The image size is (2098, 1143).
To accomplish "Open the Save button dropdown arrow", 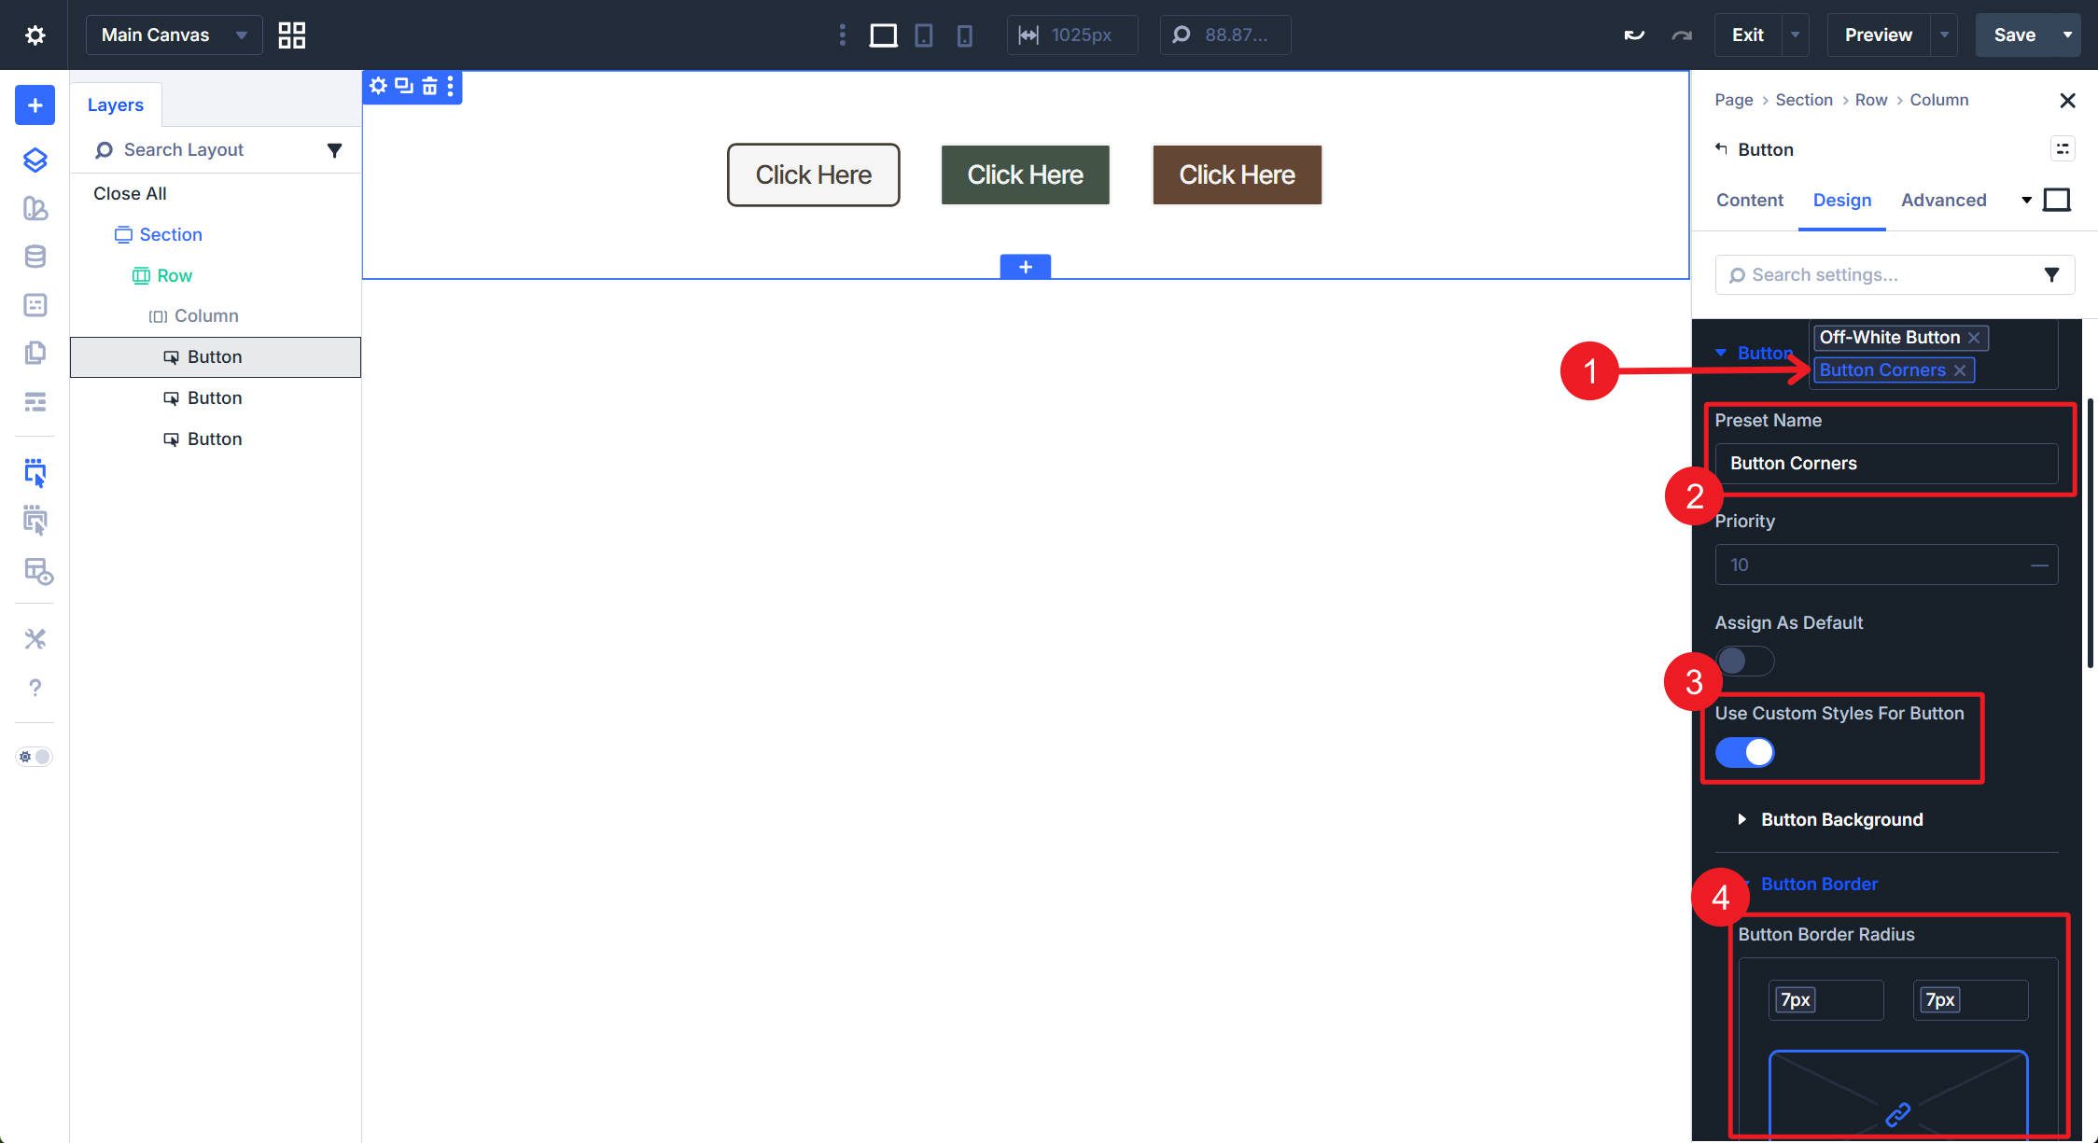I will tap(2067, 35).
